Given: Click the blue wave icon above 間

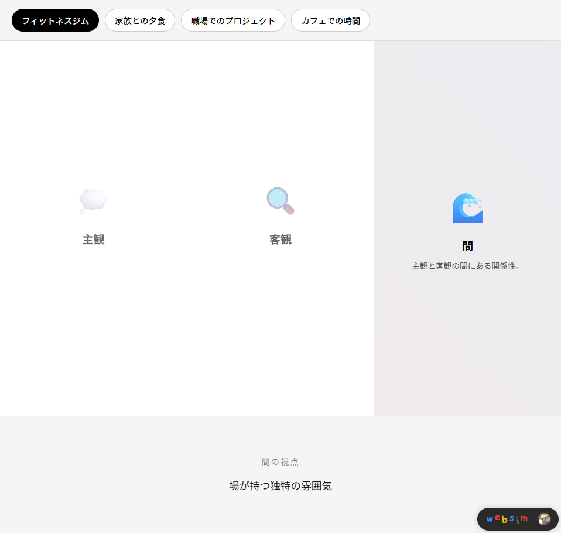Looking at the screenshot, I should tap(467, 208).
